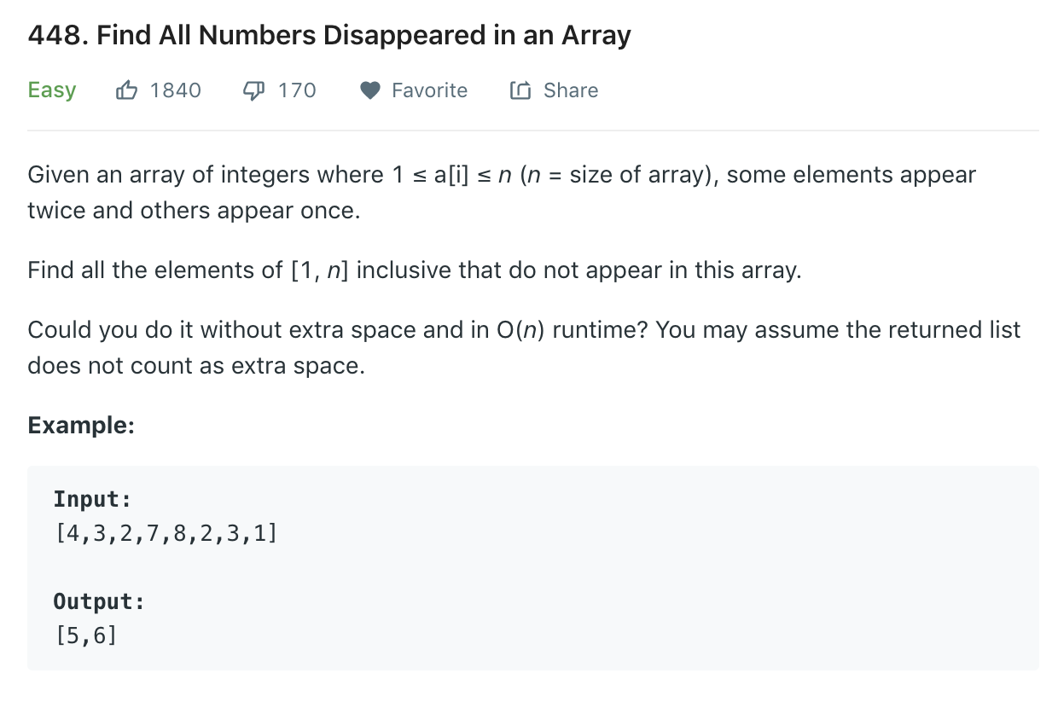The width and height of the screenshot is (1058, 708).
Task: Click the sentence Find all the elements
Action: click(415, 271)
